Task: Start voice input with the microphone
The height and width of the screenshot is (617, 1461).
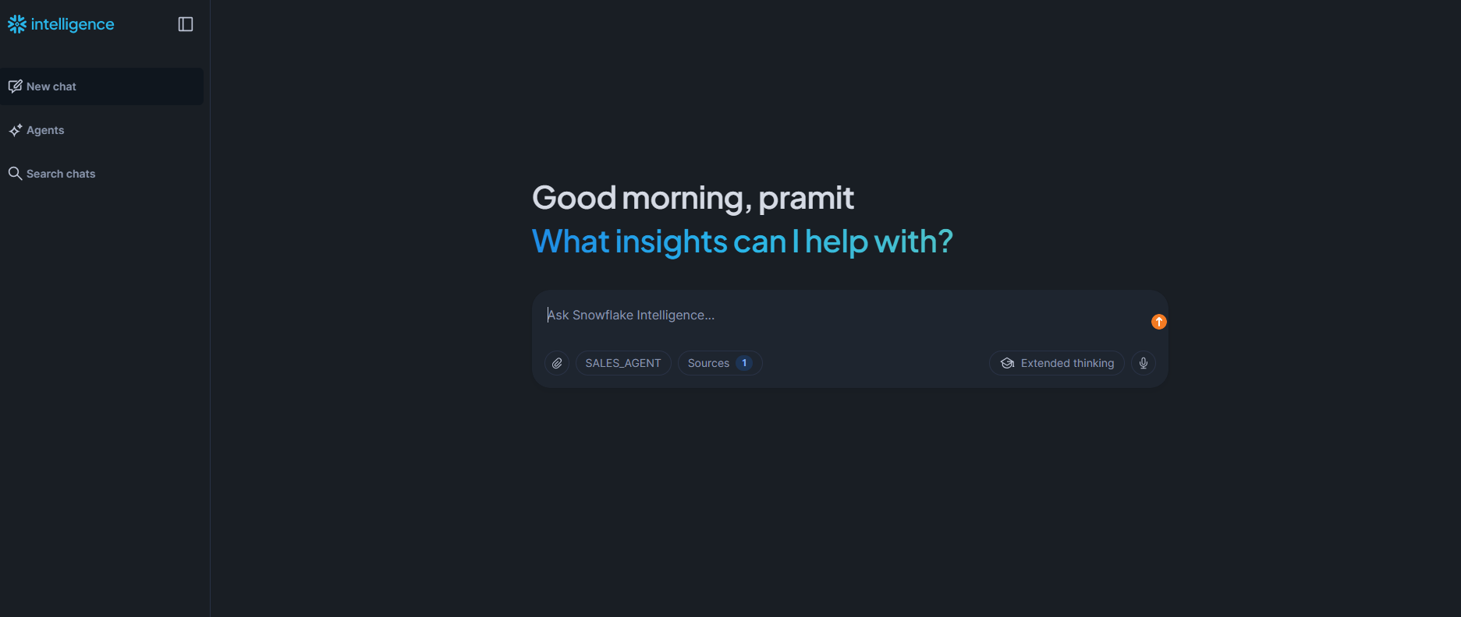Action: coord(1144,363)
